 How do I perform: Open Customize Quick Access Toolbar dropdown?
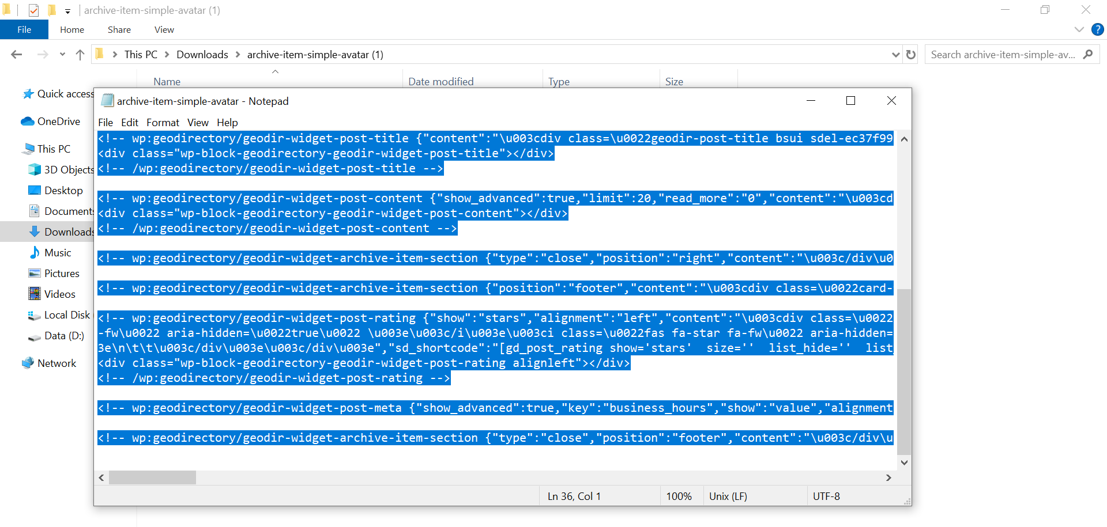coord(67,11)
